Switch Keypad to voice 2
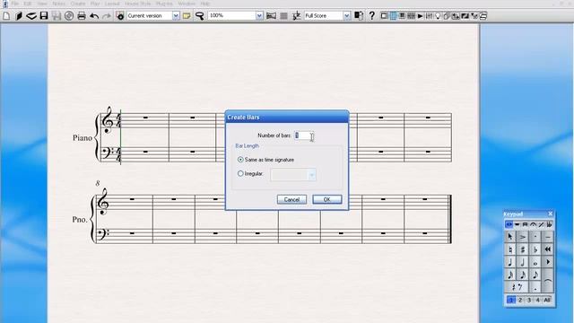 click(520, 300)
